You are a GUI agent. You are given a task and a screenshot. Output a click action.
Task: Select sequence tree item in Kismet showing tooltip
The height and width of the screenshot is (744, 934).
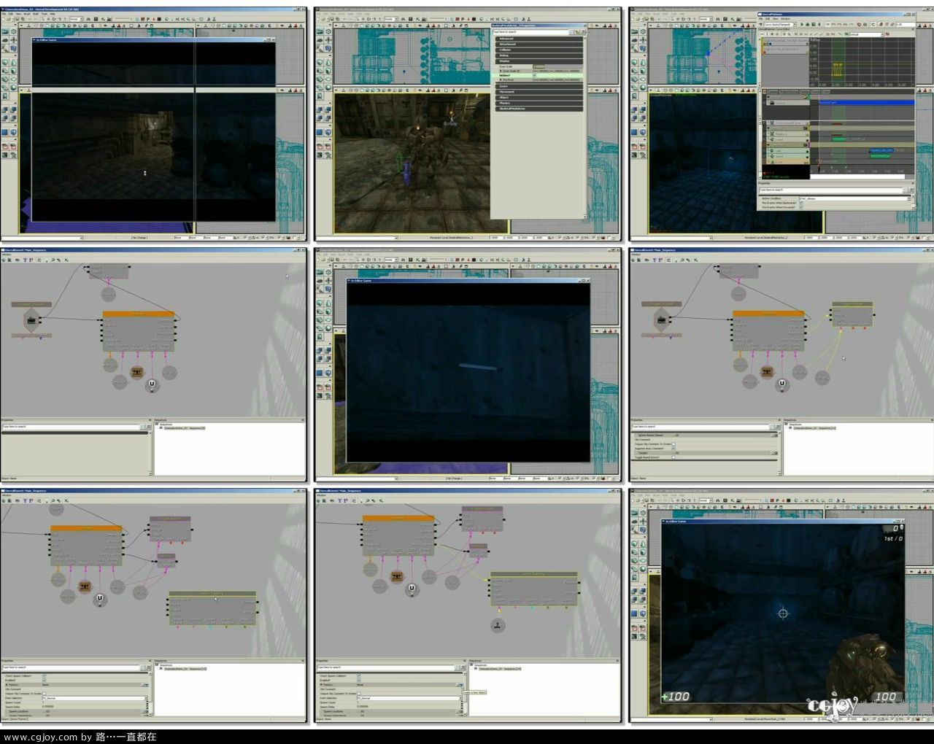tap(500, 669)
